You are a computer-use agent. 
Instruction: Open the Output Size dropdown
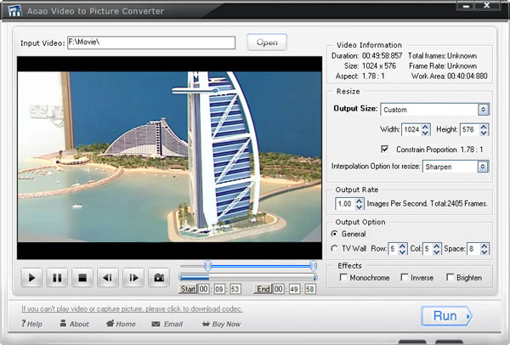[484, 110]
